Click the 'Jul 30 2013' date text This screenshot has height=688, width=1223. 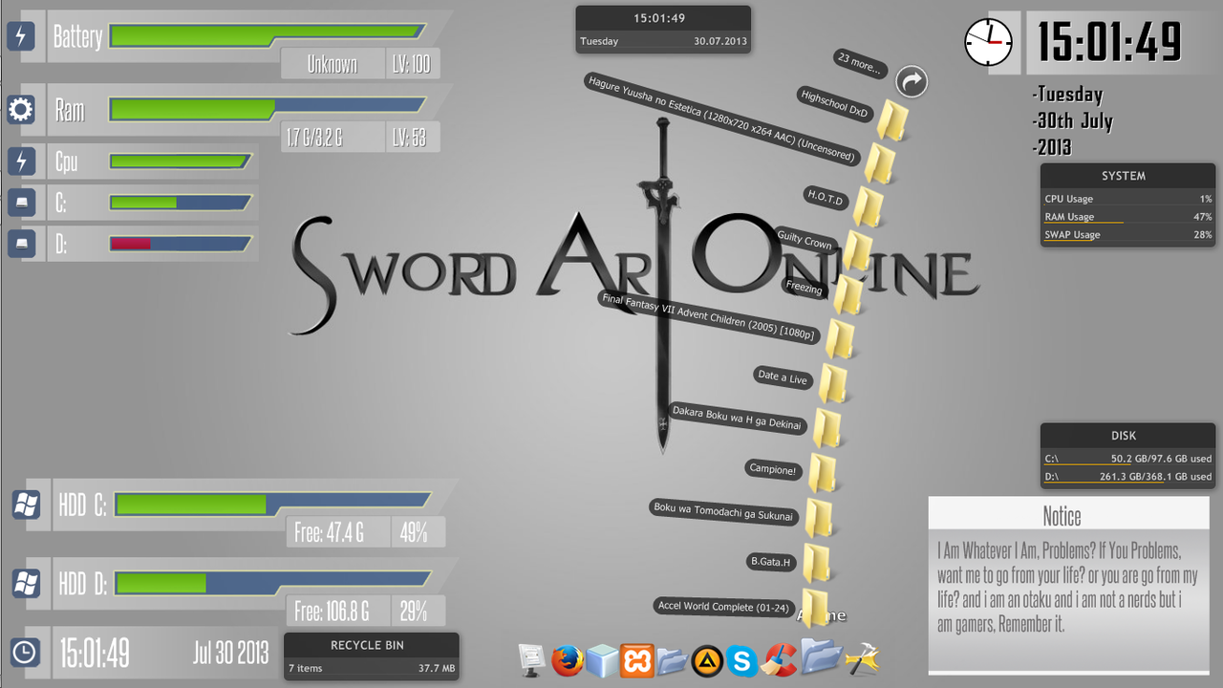(x=230, y=653)
